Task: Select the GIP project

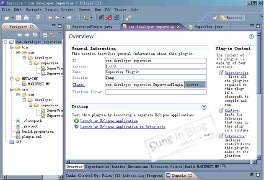Action: pos(18,142)
